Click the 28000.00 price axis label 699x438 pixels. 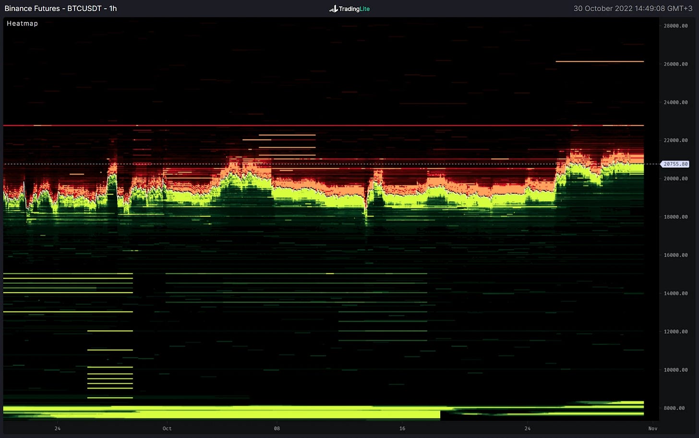(x=675, y=26)
